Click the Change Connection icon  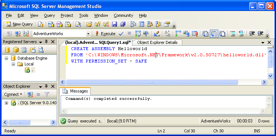point(26,34)
